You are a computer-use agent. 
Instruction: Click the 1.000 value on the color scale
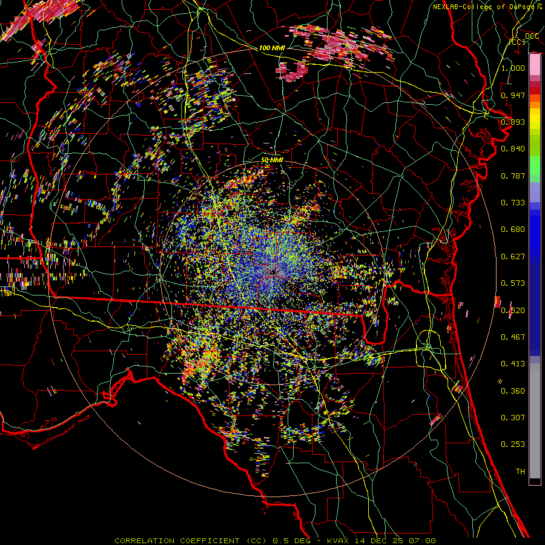[x=513, y=68]
